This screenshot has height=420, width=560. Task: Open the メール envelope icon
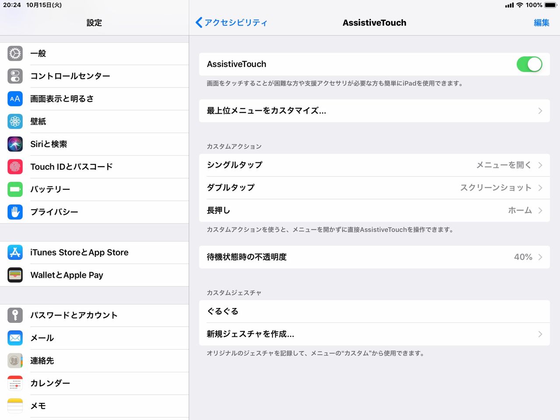click(15, 338)
